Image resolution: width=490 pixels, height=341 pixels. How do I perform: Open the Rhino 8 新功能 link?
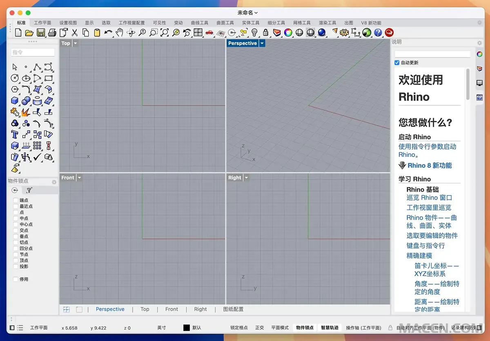430,165
